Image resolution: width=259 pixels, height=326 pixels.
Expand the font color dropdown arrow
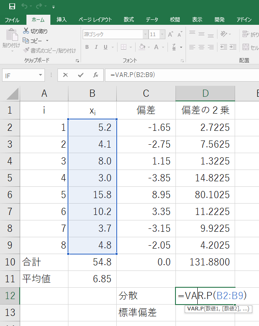[x=163, y=47]
